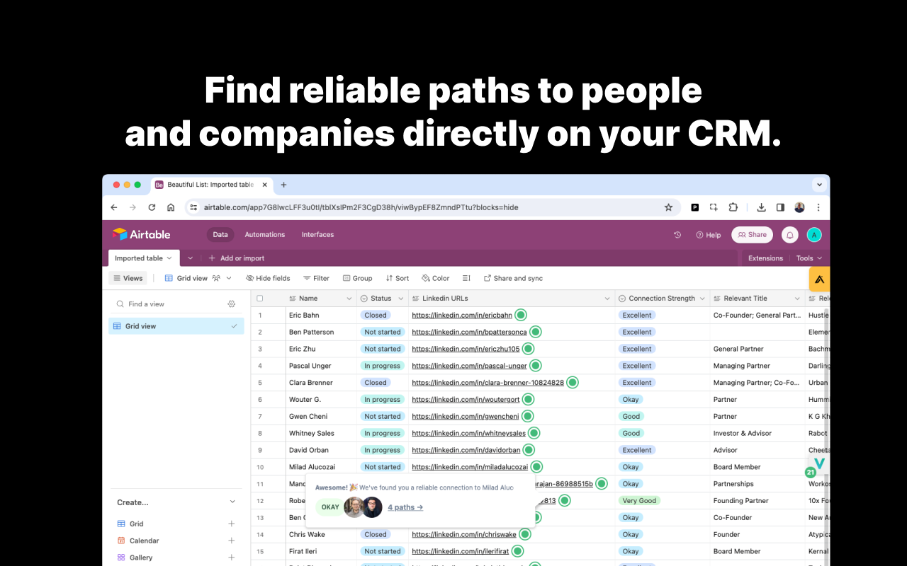Open Gwen Cheni's LinkedIn URL

(x=465, y=416)
